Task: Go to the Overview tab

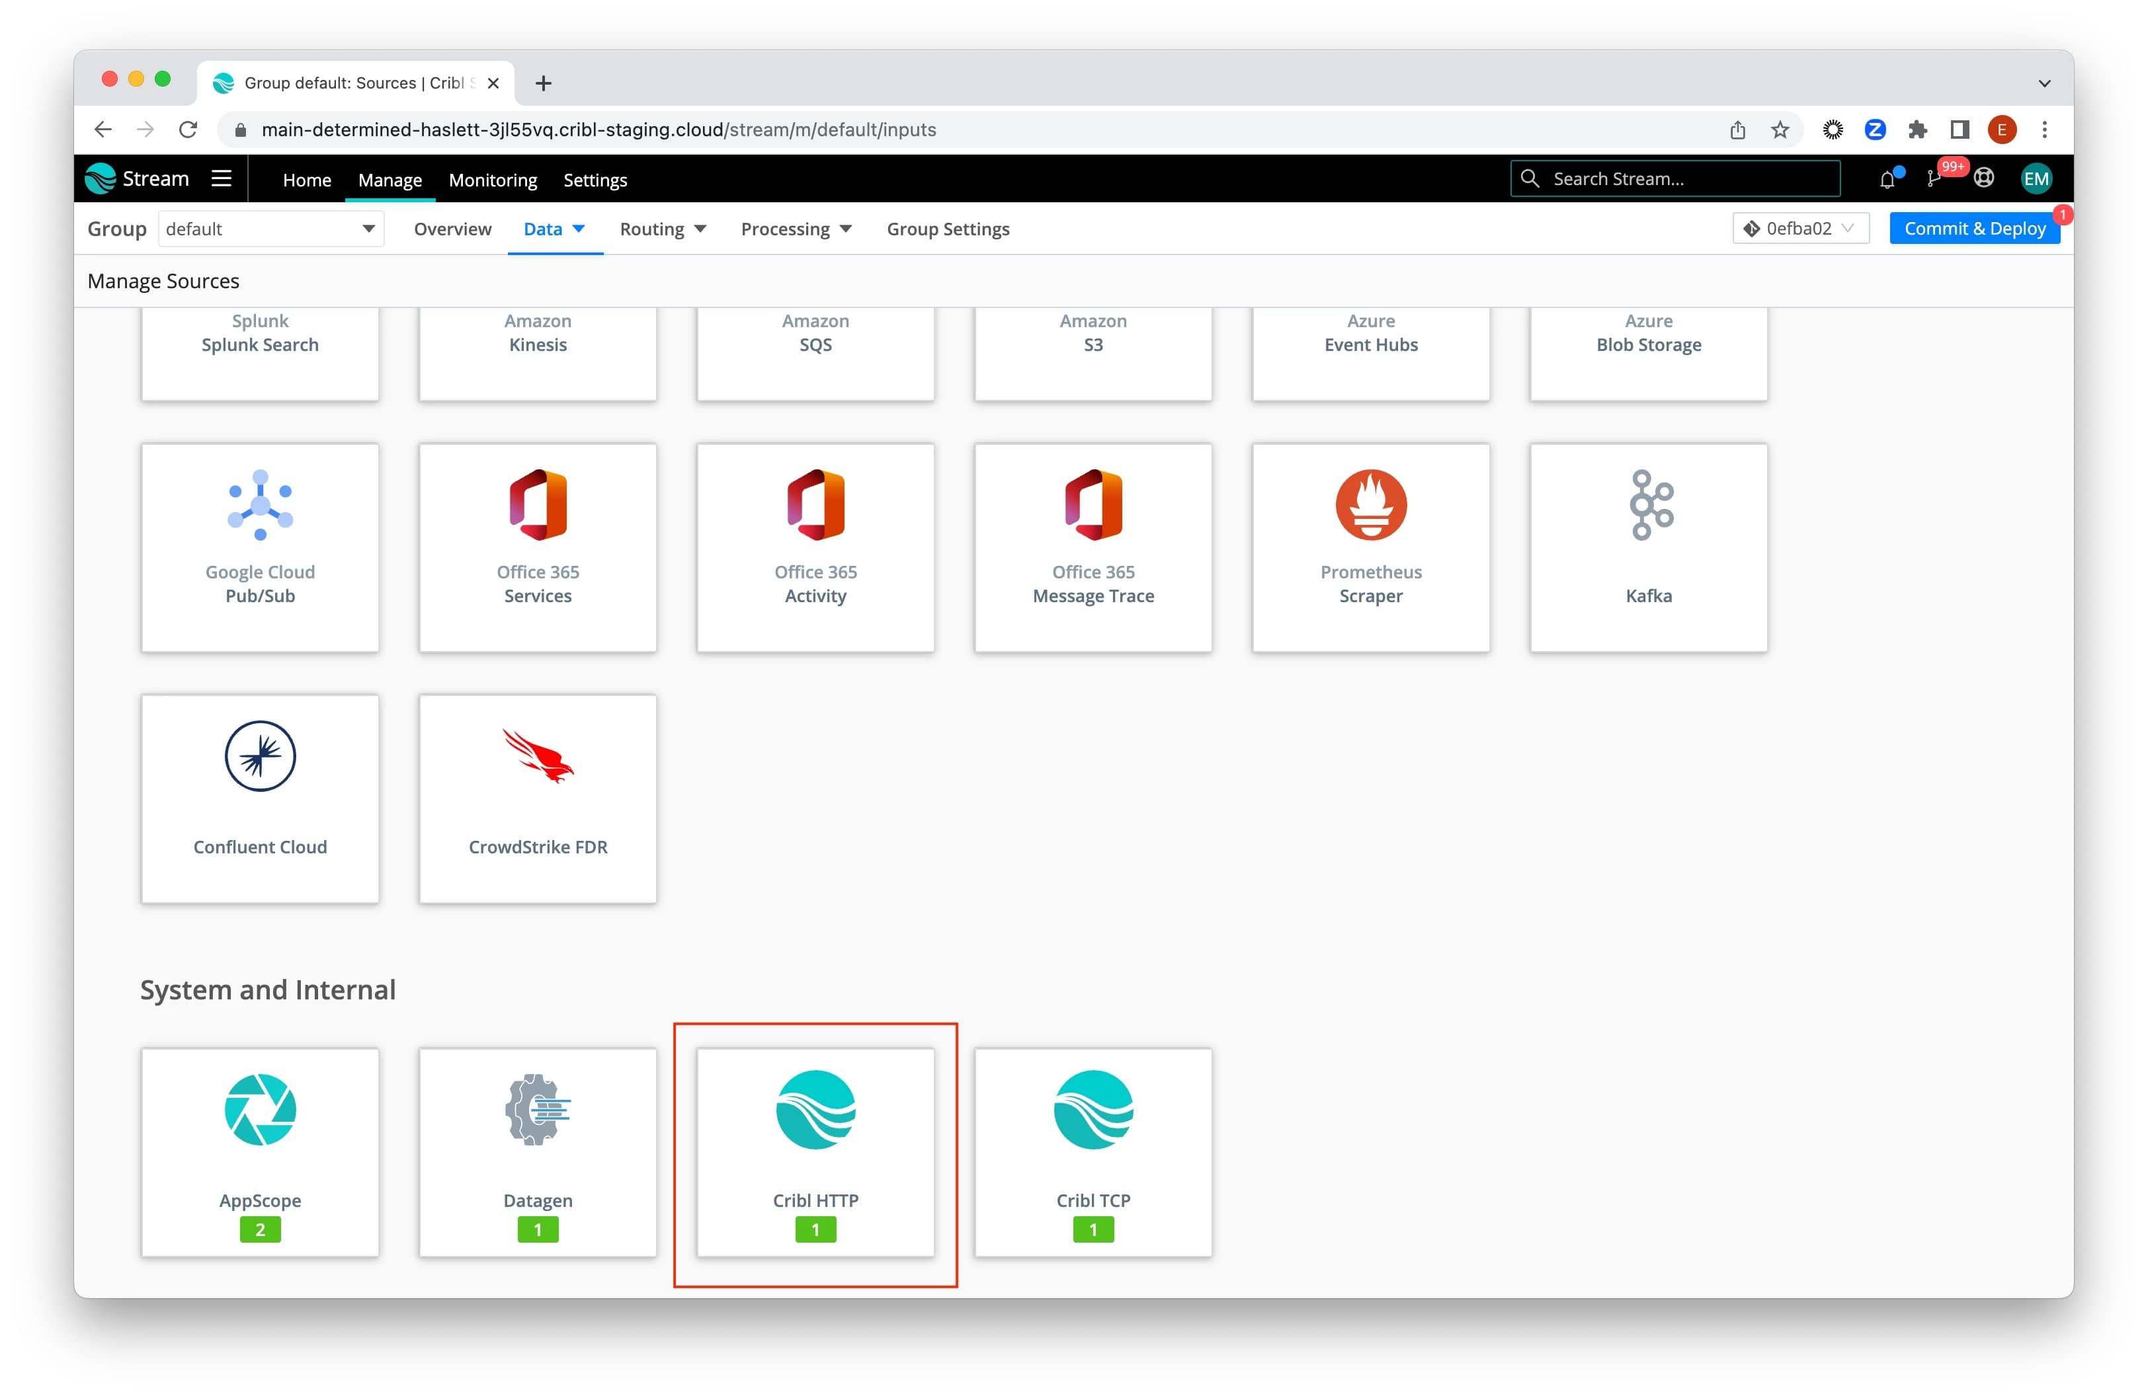Action: pyautogui.click(x=452, y=229)
